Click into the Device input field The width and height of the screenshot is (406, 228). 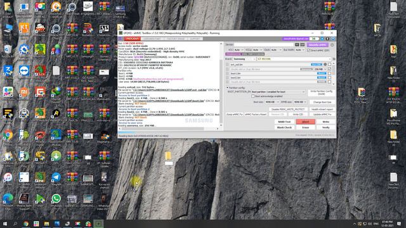click(264, 45)
